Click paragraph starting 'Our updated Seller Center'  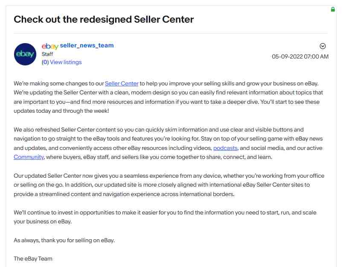point(169,185)
